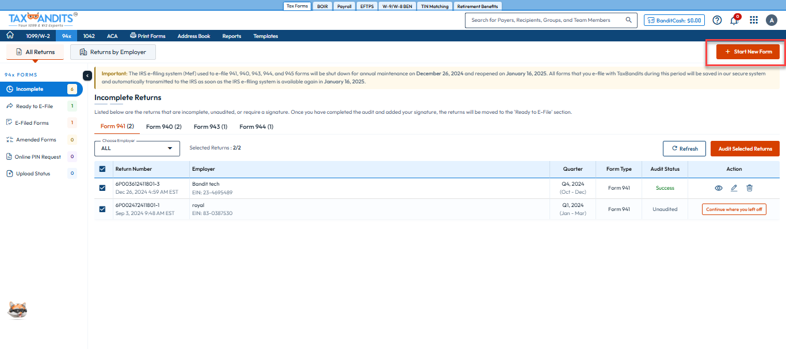Switch to Form 944 (1) tab
786x349 pixels.
tap(256, 126)
